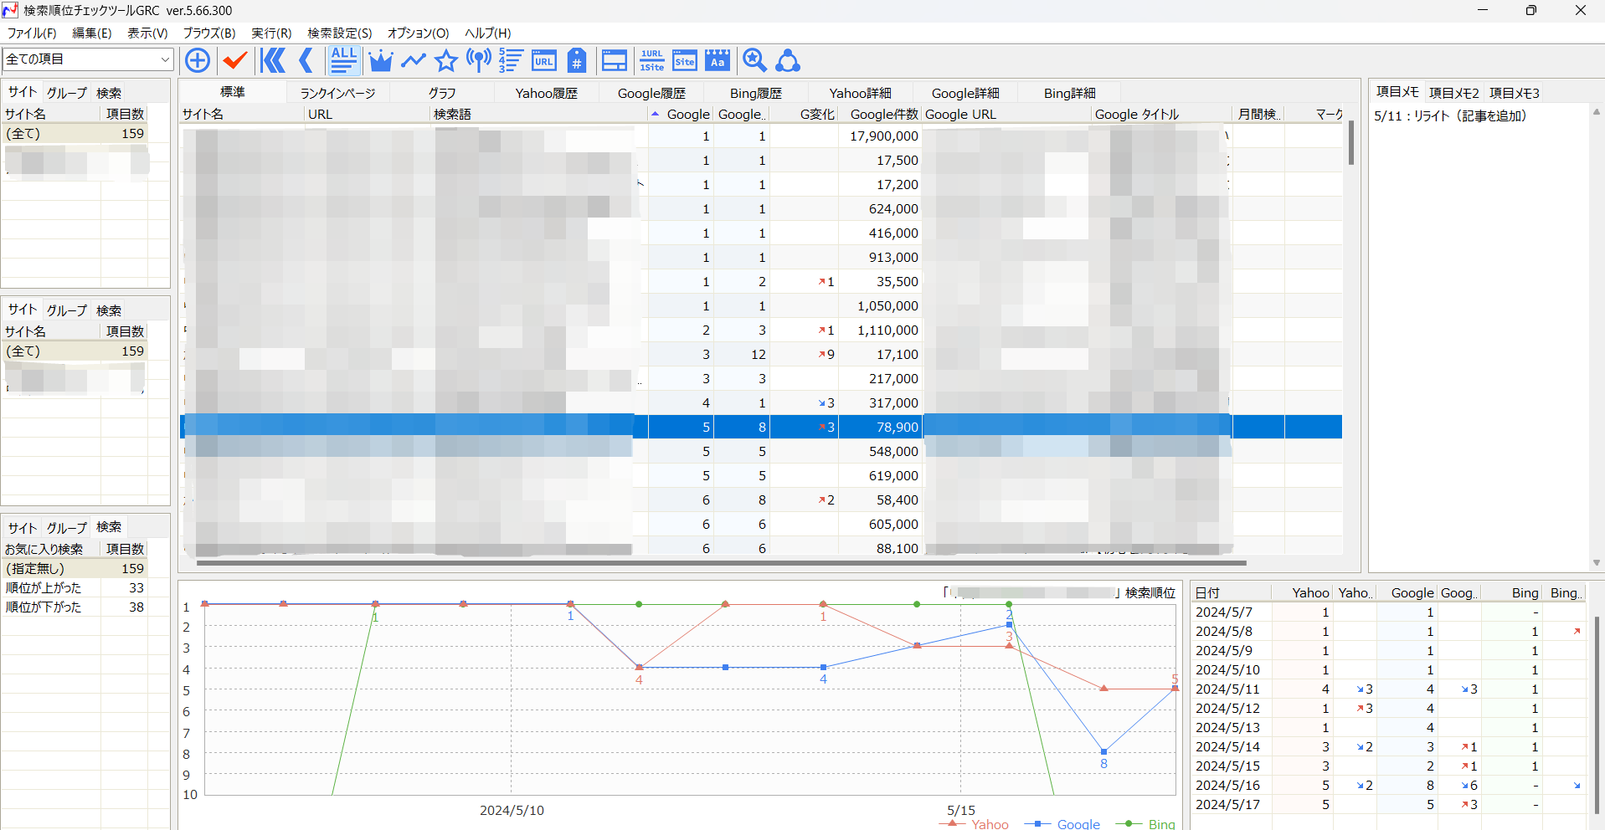Click the line chart trend icon
The height and width of the screenshot is (830, 1605).
413,60
